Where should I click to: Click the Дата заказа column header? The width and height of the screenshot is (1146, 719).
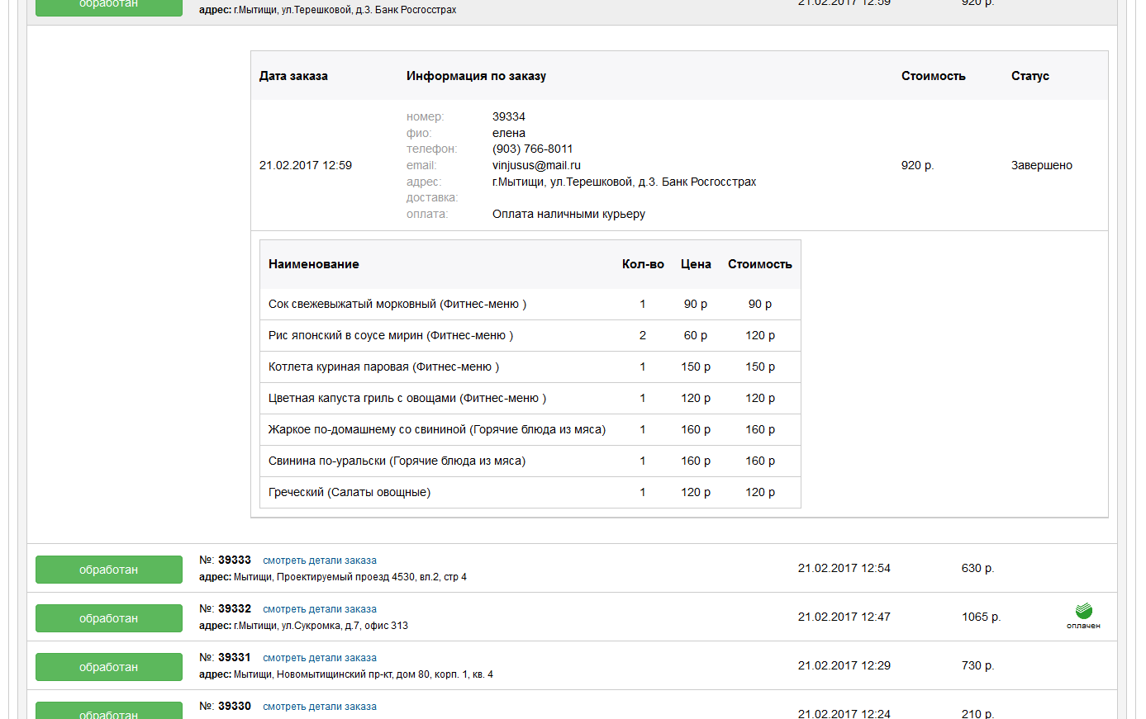tap(293, 76)
